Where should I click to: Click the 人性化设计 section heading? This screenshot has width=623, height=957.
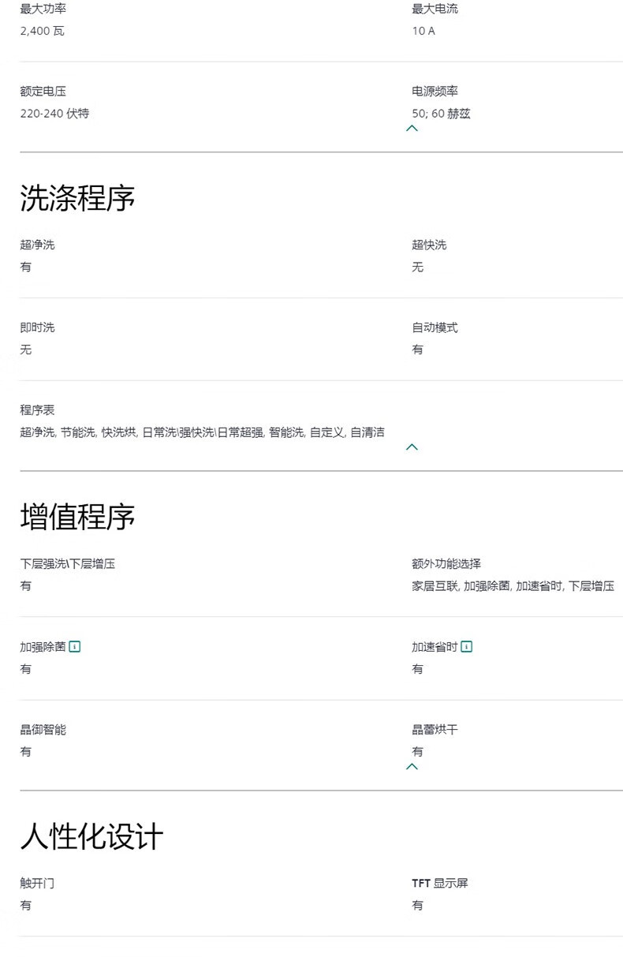point(91,836)
